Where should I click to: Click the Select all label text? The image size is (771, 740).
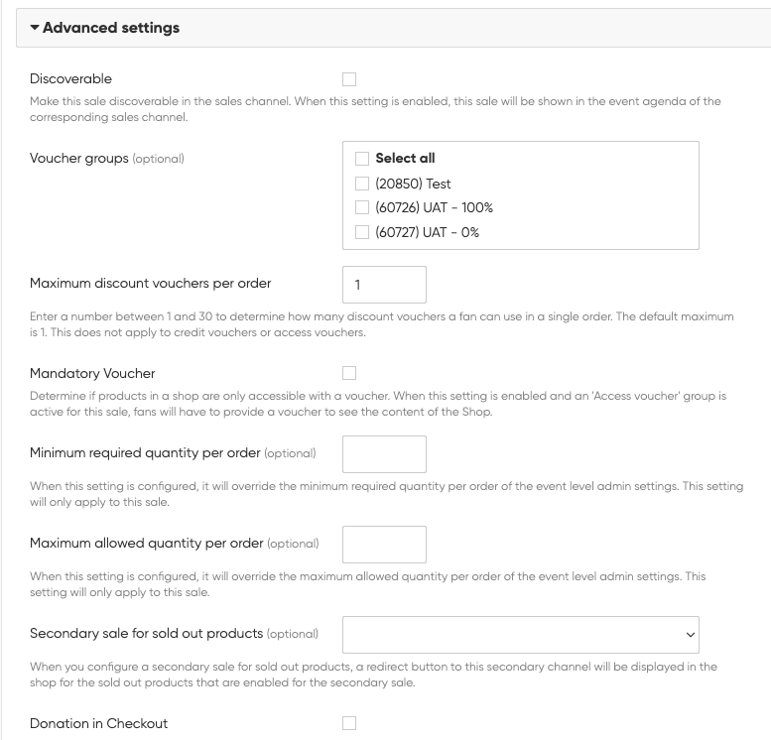pos(405,159)
